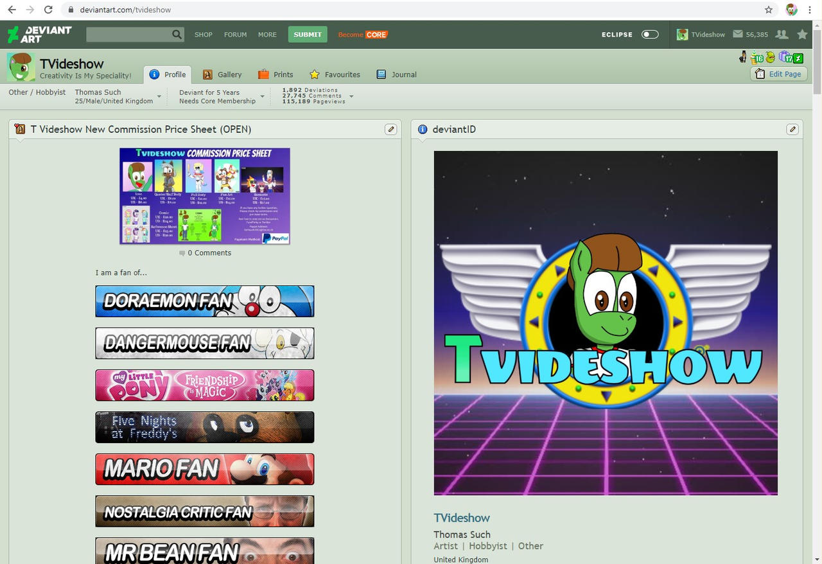822x564 pixels.
Task: Open the SHOP menu item
Action: click(204, 35)
